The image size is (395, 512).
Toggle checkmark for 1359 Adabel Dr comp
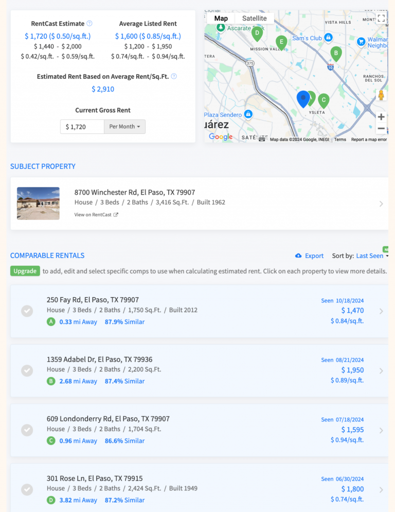[x=27, y=371]
